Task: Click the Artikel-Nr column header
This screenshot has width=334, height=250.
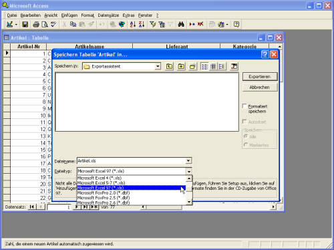Action: pos(29,47)
